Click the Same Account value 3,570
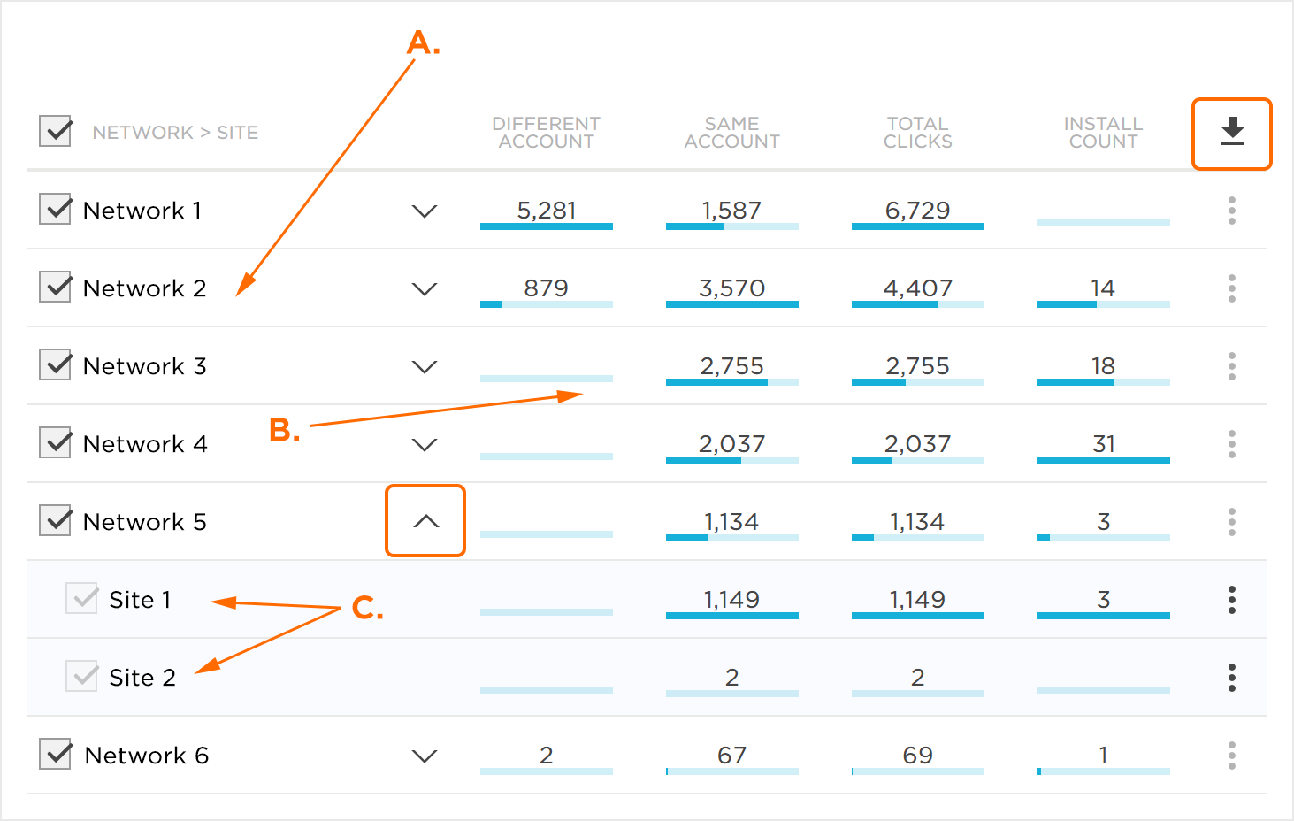Image resolution: width=1294 pixels, height=821 pixels. [731, 288]
